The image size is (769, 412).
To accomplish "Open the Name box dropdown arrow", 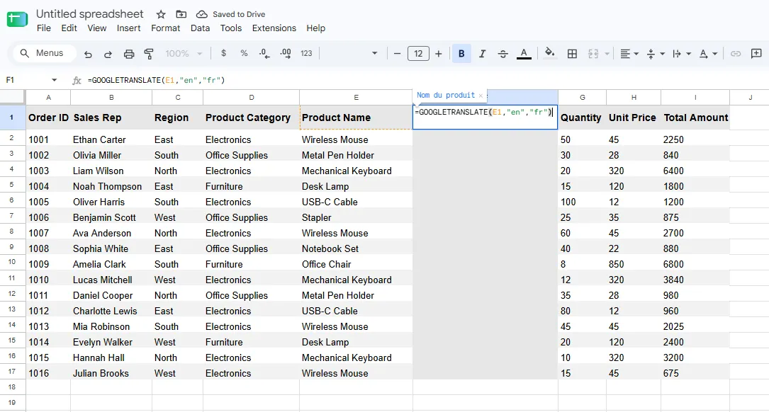I will click(54, 80).
